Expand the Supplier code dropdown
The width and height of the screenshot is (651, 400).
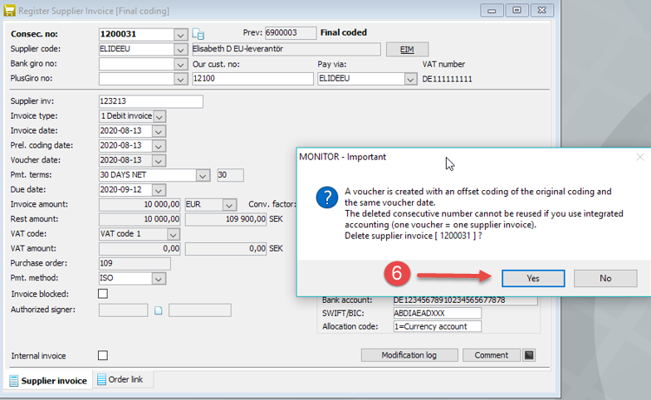tap(180, 50)
